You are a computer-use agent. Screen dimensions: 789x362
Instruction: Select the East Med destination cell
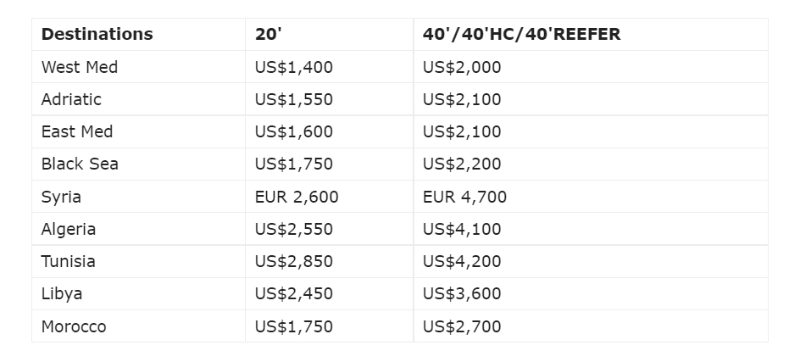coord(77,131)
